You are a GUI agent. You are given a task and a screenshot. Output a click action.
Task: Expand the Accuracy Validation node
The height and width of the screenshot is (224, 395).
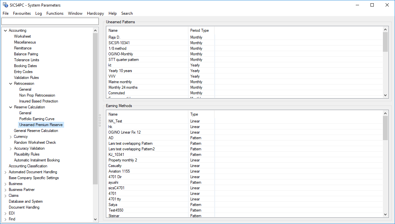[10, 148]
